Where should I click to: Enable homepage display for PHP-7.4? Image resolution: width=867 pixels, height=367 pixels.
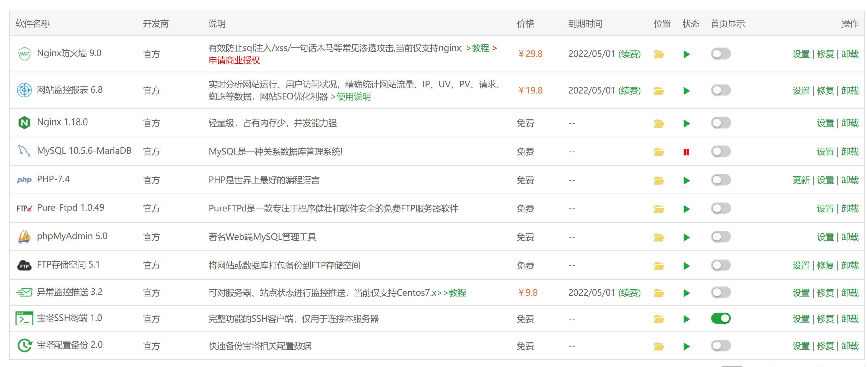pyautogui.click(x=721, y=180)
